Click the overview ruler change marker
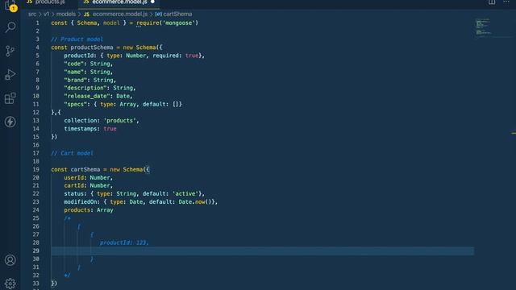Viewport: 516px width, 290px height. [x=514, y=133]
